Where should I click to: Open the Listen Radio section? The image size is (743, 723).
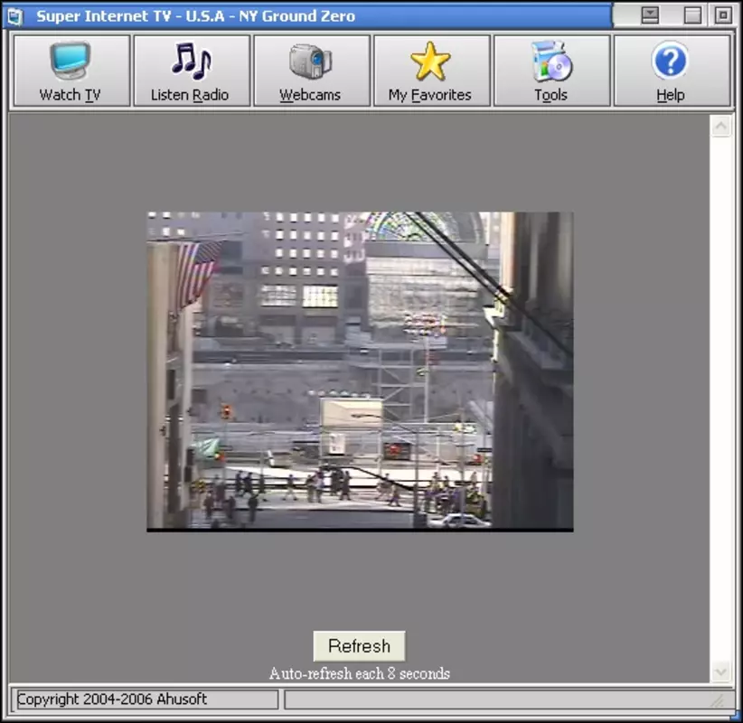[192, 70]
